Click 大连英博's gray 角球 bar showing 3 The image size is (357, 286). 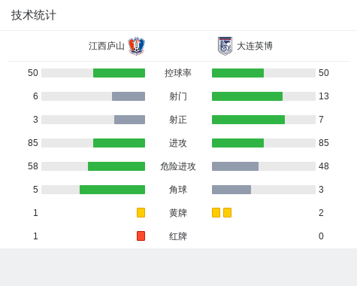point(231,190)
